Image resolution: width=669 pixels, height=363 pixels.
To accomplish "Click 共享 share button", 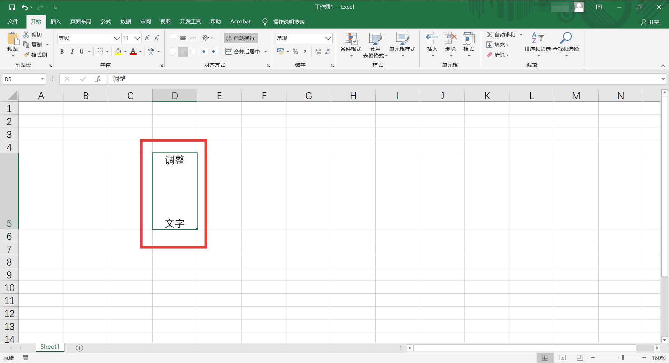I will (650, 22).
